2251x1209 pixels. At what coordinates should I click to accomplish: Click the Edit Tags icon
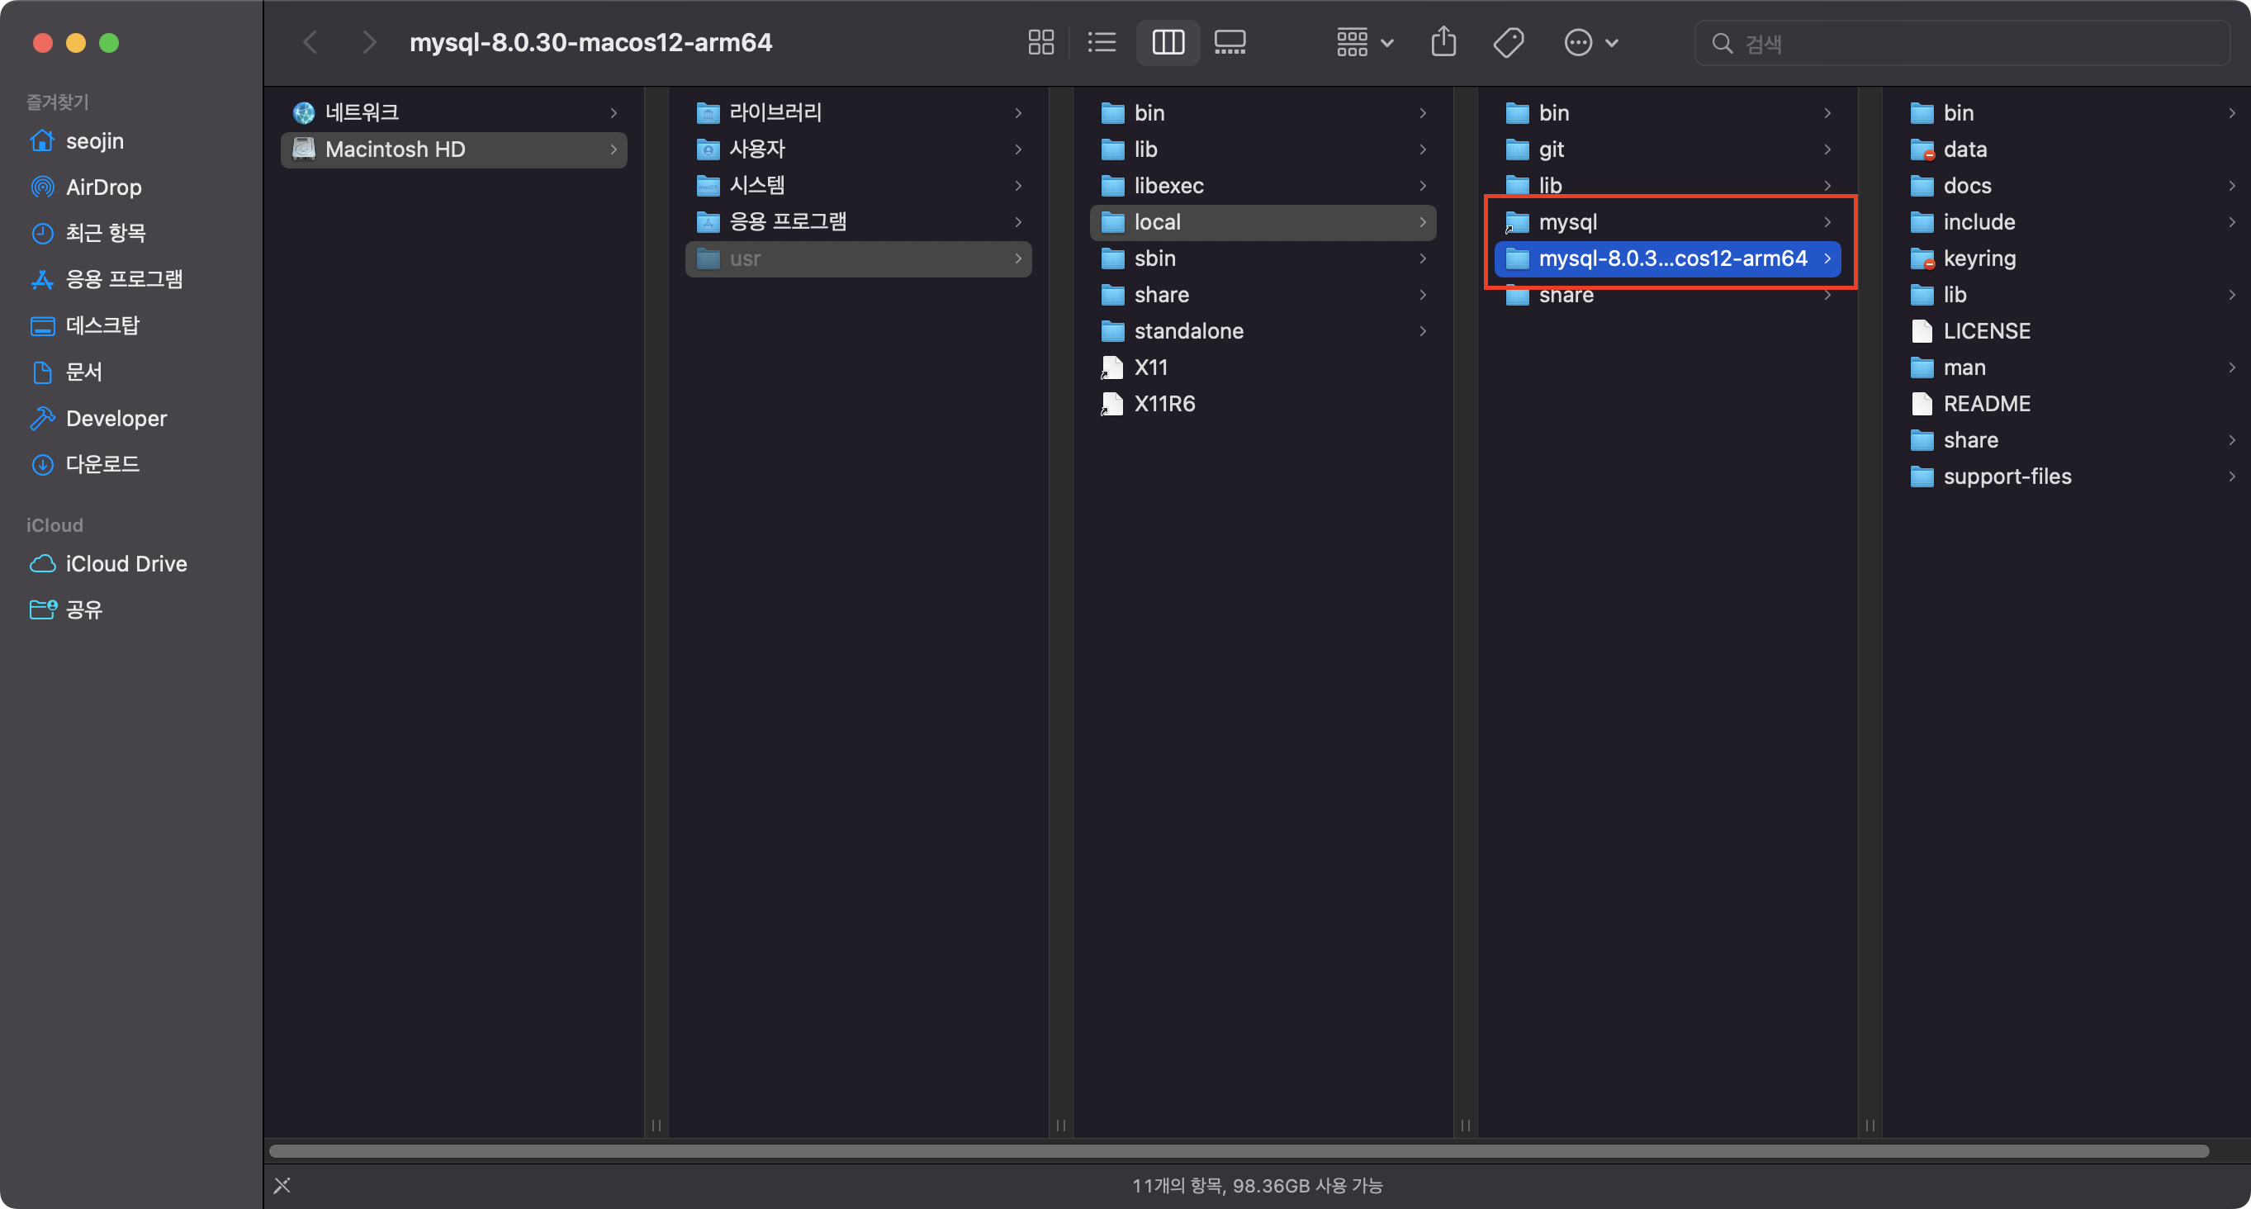1509,42
